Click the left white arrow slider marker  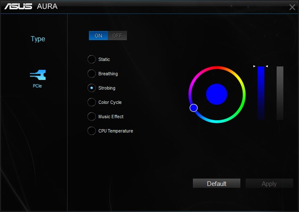tap(254, 66)
